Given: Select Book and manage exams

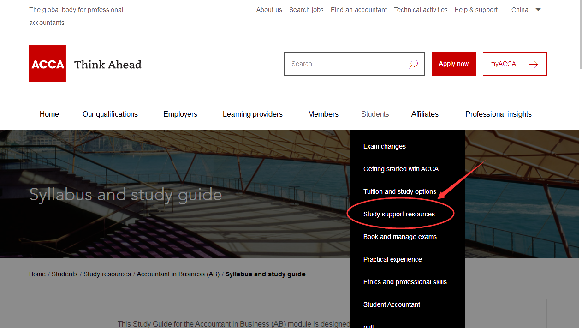Looking at the screenshot, I should coord(400,237).
